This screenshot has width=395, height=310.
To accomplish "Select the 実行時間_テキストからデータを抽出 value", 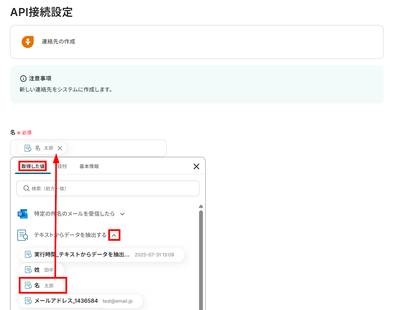I will click(x=102, y=255).
